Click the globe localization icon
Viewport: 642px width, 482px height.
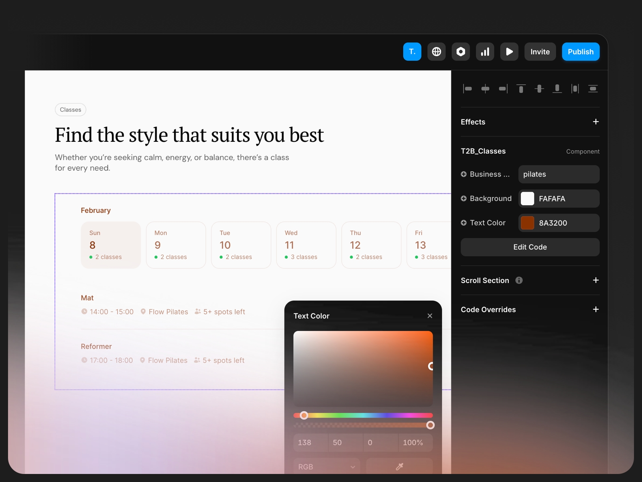coord(437,51)
